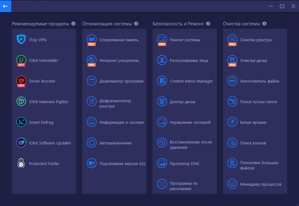Open Деактиватор программ icon
Image resolution: width=299 pixels, height=206 pixels.
tap(92, 81)
